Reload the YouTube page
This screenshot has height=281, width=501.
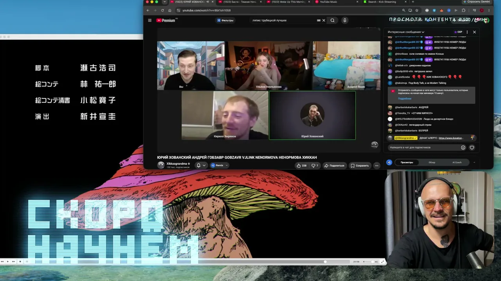[162, 11]
